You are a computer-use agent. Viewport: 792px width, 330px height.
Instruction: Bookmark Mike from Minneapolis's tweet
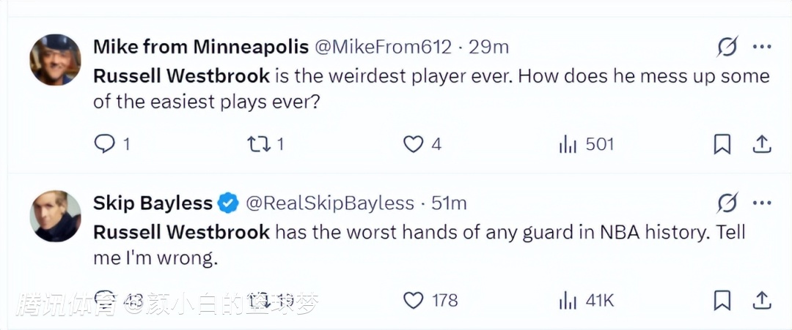tap(722, 145)
